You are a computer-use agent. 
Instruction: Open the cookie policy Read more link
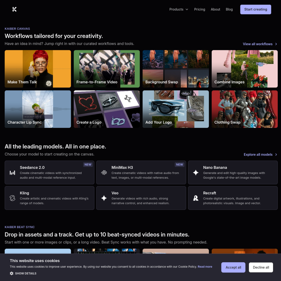click(205, 267)
